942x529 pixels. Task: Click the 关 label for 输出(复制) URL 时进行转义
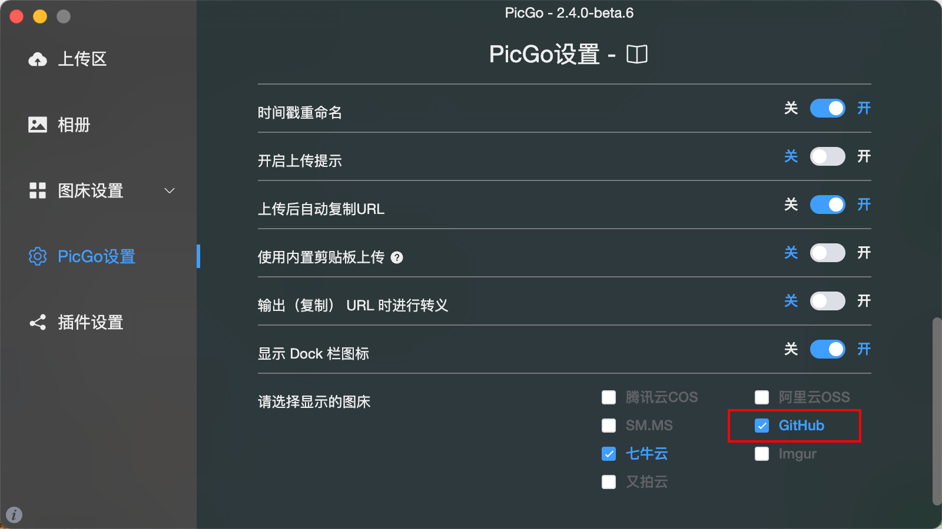pyautogui.click(x=791, y=301)
